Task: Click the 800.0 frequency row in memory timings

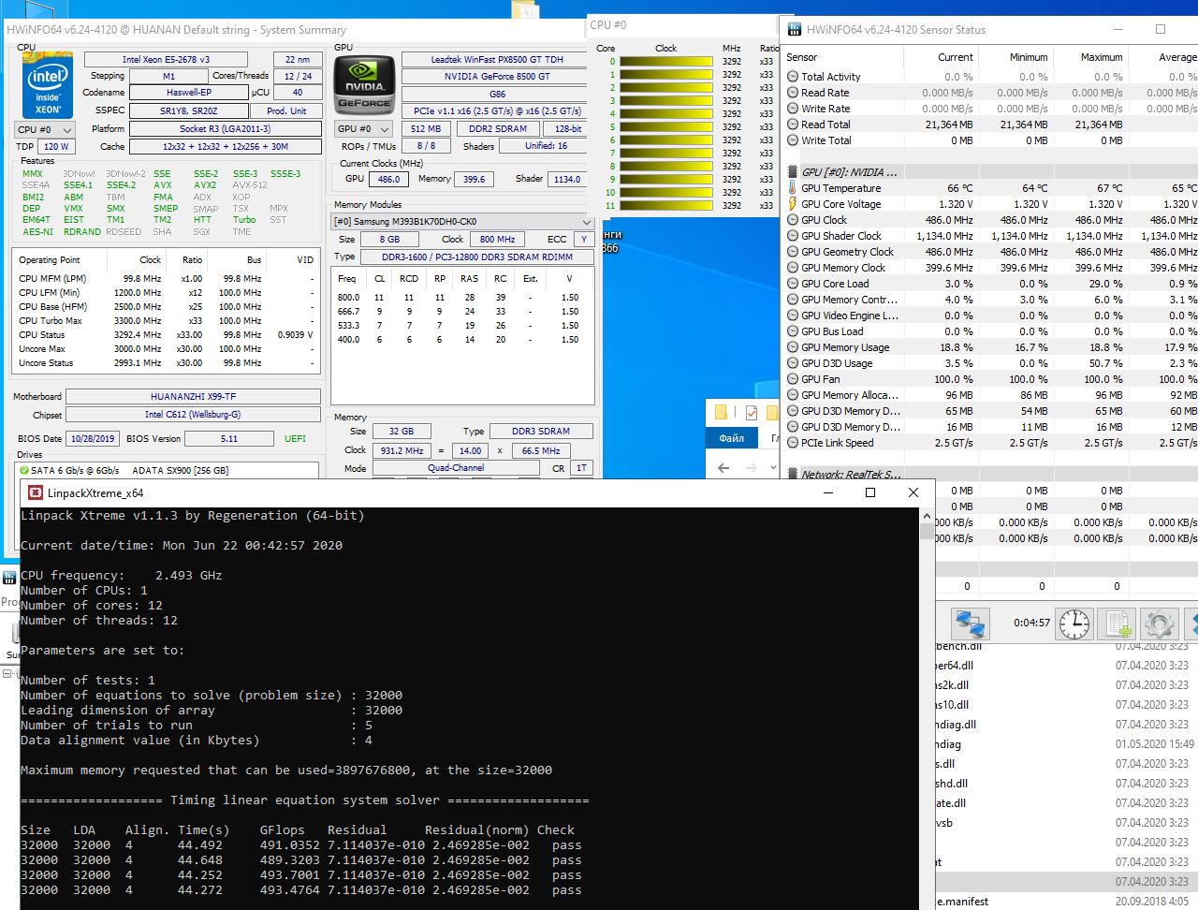Action: (462, 298)
